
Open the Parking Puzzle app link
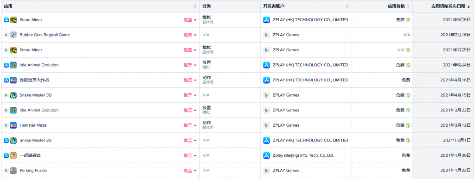pos(33,171)
